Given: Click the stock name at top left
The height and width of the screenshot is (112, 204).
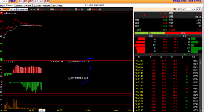Looking at the screenshot, I should pos(12,1).
